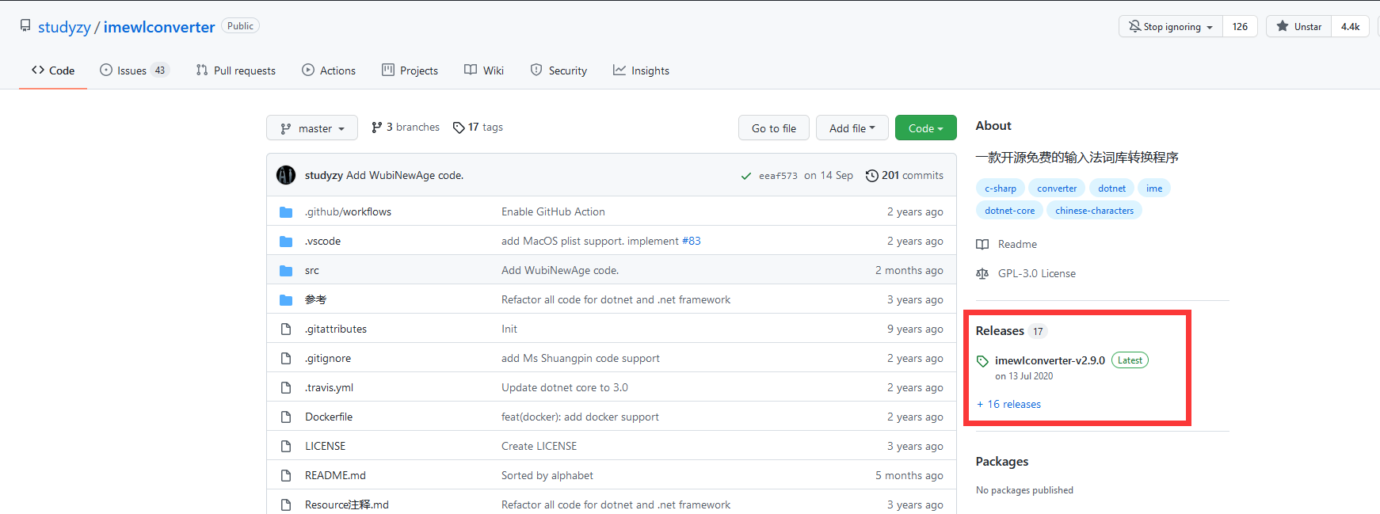1380x514 pixels.
Task: Open the green Code download dropdown
Action: coord(926,128)
